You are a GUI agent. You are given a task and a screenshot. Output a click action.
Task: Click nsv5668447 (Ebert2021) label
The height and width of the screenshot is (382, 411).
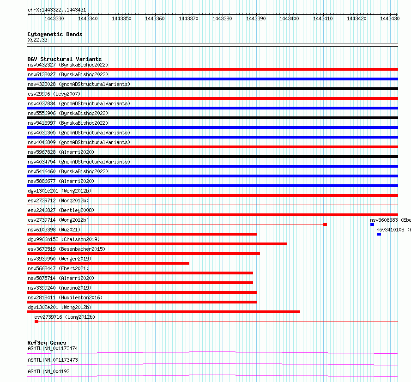point(58,268)
